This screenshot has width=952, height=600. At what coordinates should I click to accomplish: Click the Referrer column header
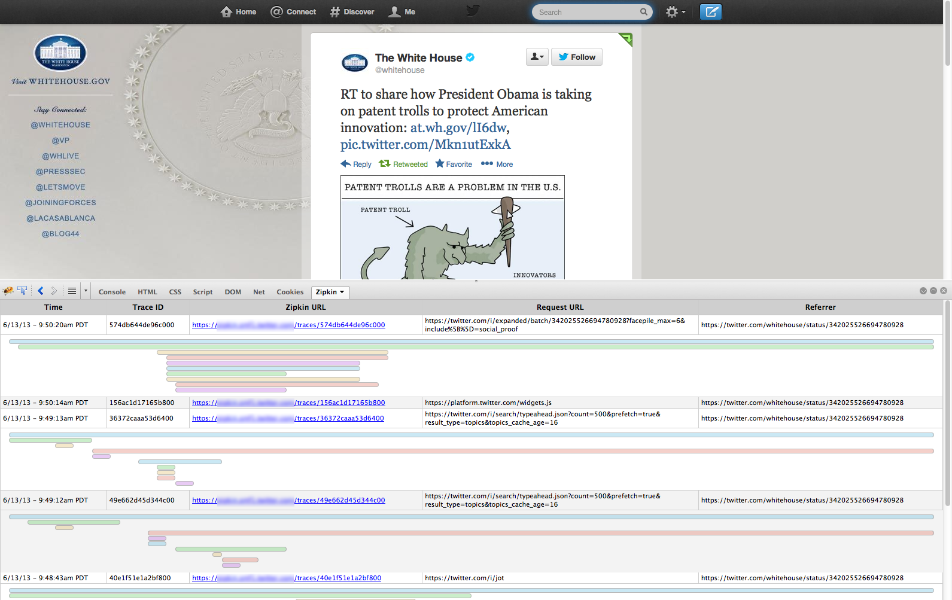(x=820, y=307)
